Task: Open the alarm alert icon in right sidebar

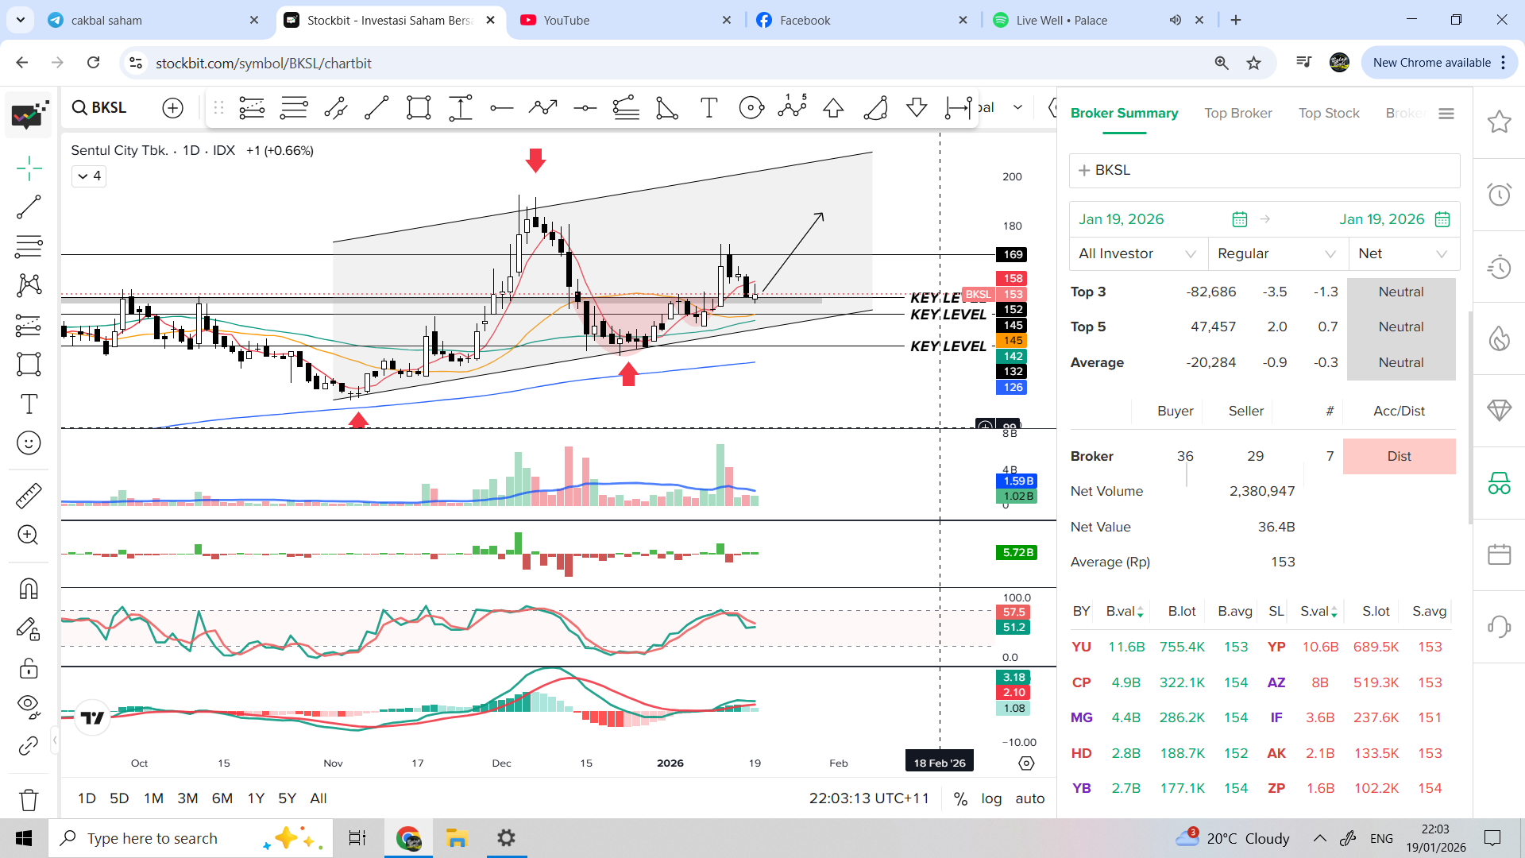Action: pos(1499,195)
